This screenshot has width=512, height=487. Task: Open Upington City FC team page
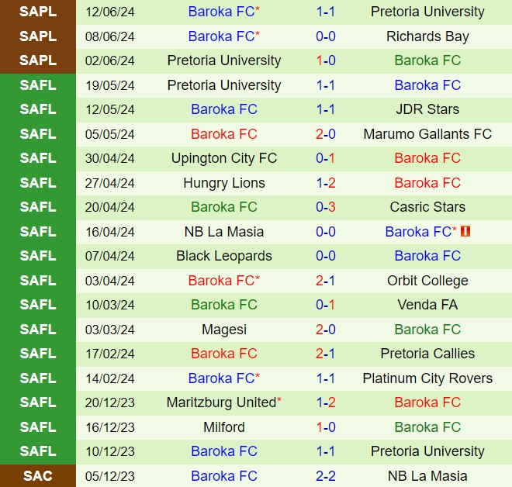point(224,158)
